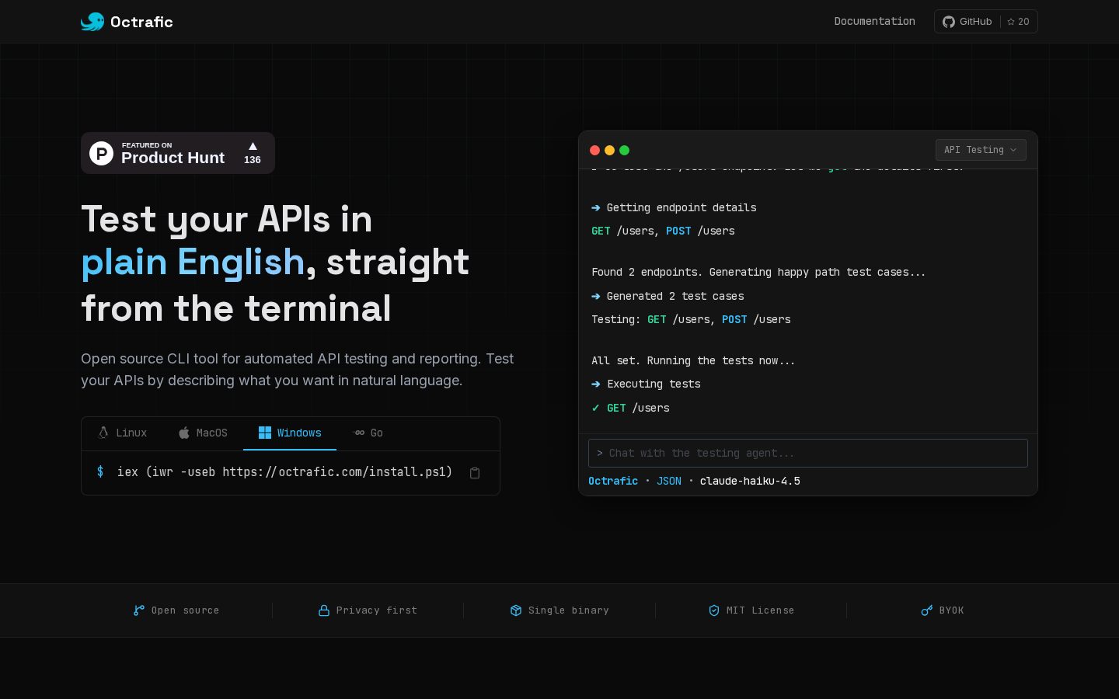Screen dimensions: 1119x699
Task: Click the JSON label in terminal footer
Action: pos(669,481)
